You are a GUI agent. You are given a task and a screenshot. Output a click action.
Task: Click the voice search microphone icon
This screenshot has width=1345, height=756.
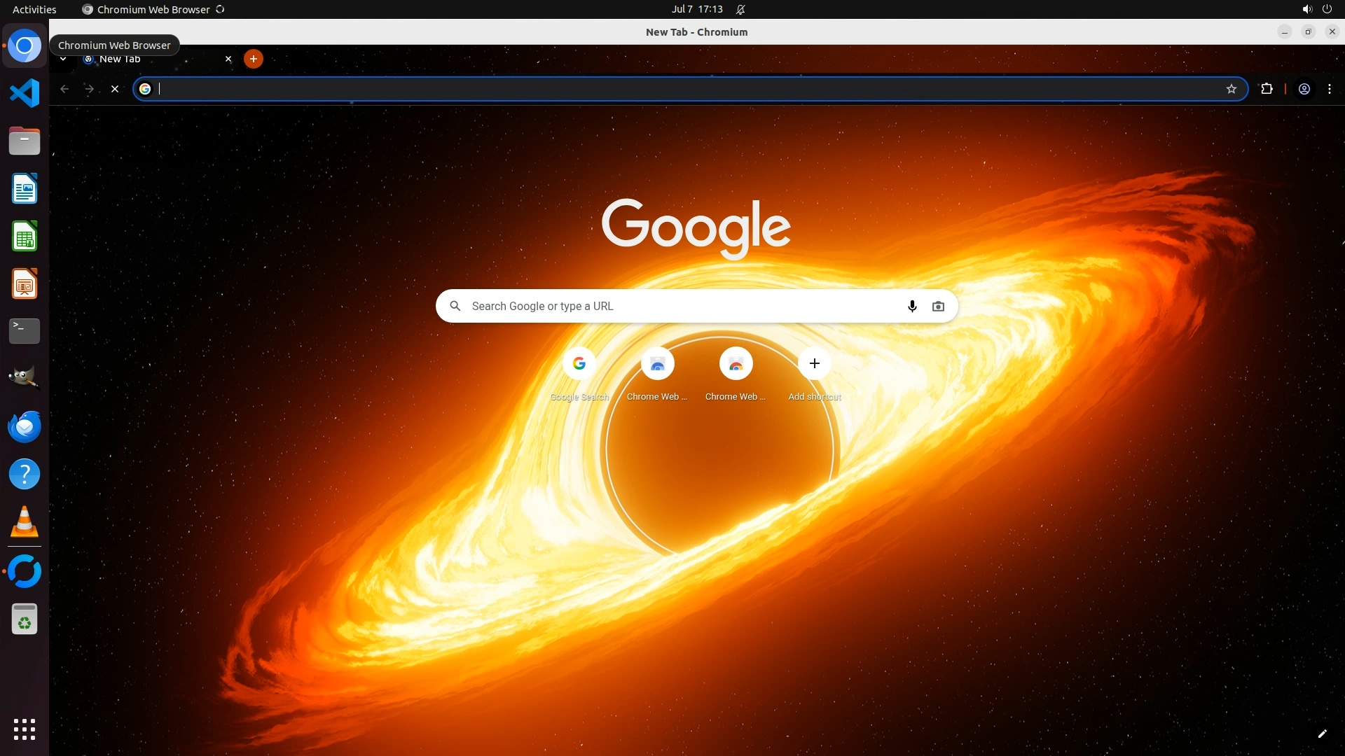(x=912, y=306)
